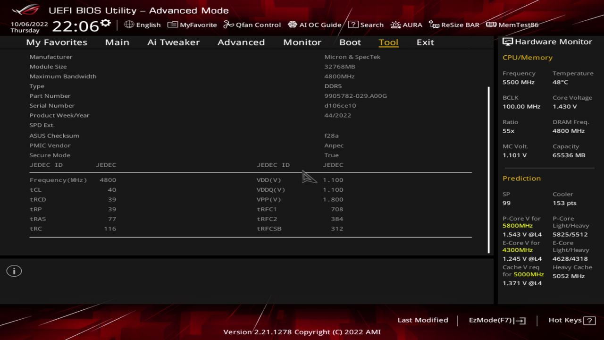Click the SPD Ext. label
This screenshot has height=340, width=604.
(x=42, y=125)
